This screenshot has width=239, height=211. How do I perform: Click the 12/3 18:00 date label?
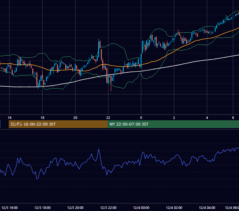[43, 207]
